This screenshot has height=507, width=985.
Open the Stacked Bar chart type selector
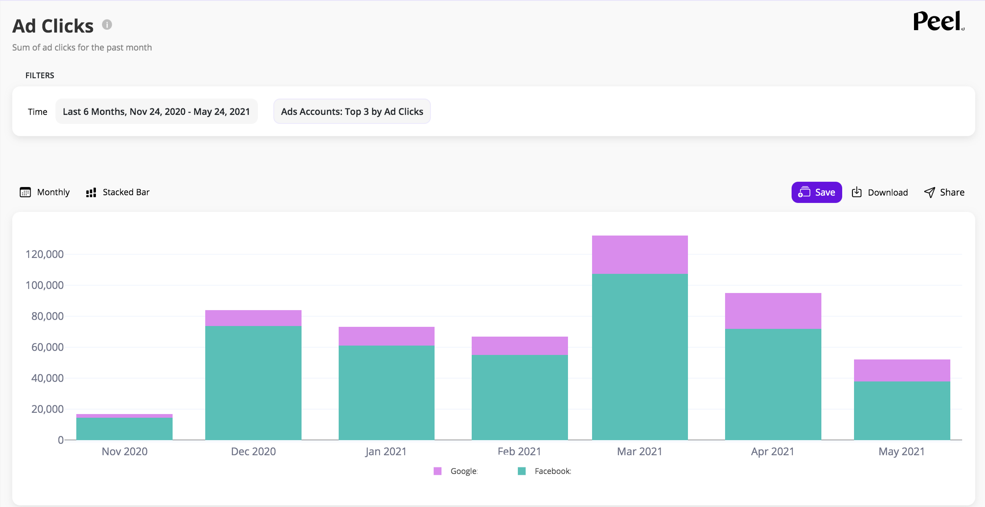click(x=126, y=192)
